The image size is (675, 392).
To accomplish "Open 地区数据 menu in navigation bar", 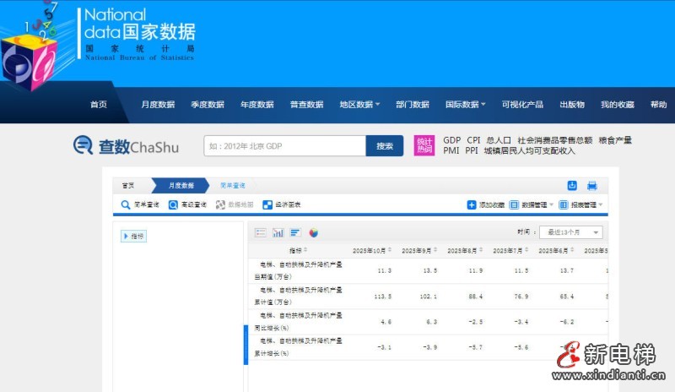I will coord(359,105).
